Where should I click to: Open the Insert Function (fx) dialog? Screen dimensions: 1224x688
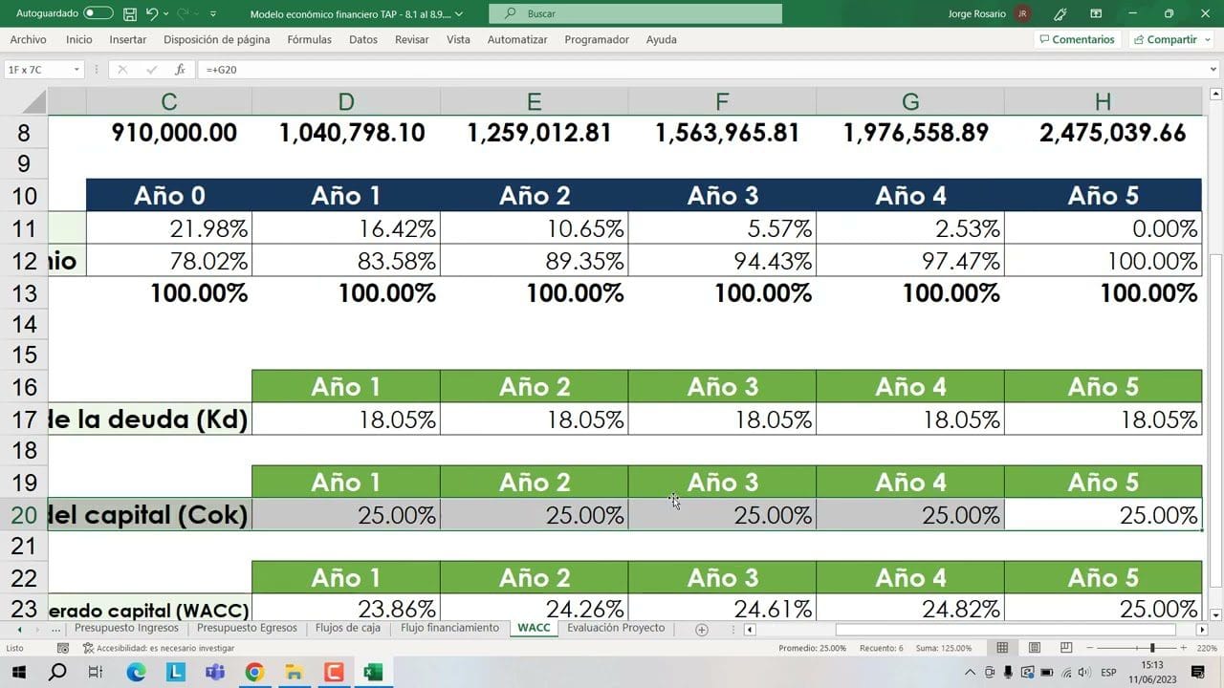click(180, 70)
